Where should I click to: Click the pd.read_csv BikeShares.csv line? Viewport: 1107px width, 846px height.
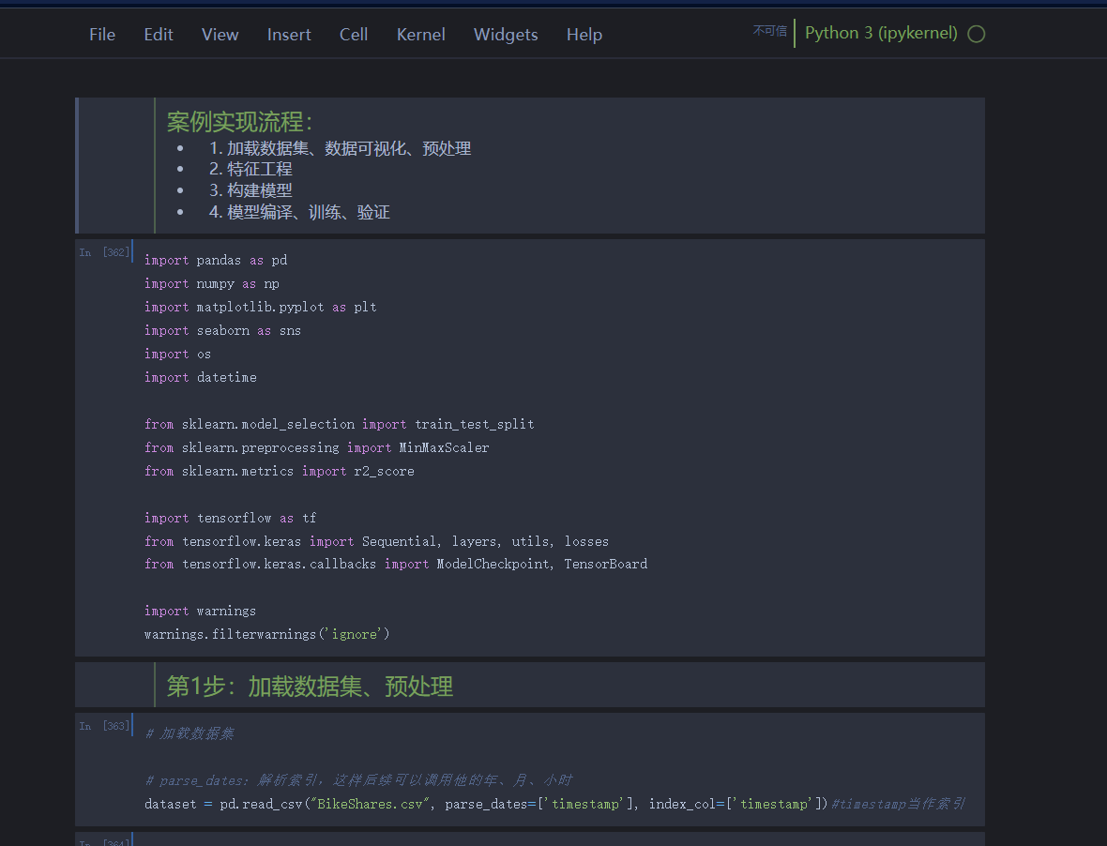(486, 804)
